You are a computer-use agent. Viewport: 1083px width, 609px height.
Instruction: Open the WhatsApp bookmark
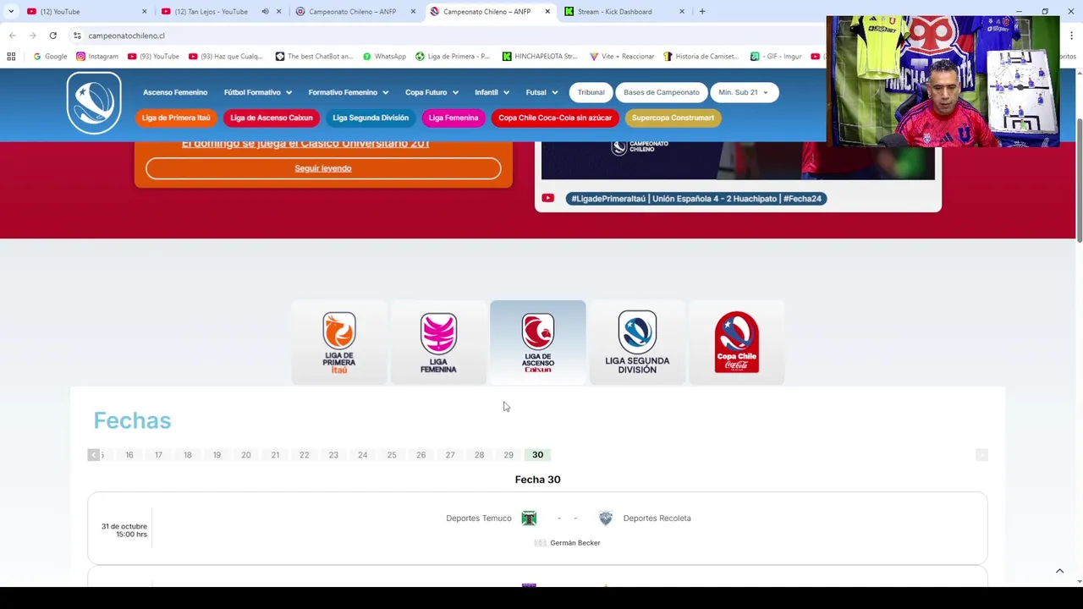coord(384,57)
